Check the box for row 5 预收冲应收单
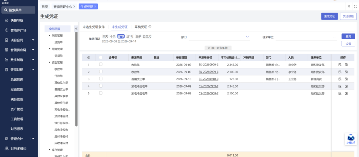Image resolution: width=359 pixels, height=157 pixels. (101, 93)
